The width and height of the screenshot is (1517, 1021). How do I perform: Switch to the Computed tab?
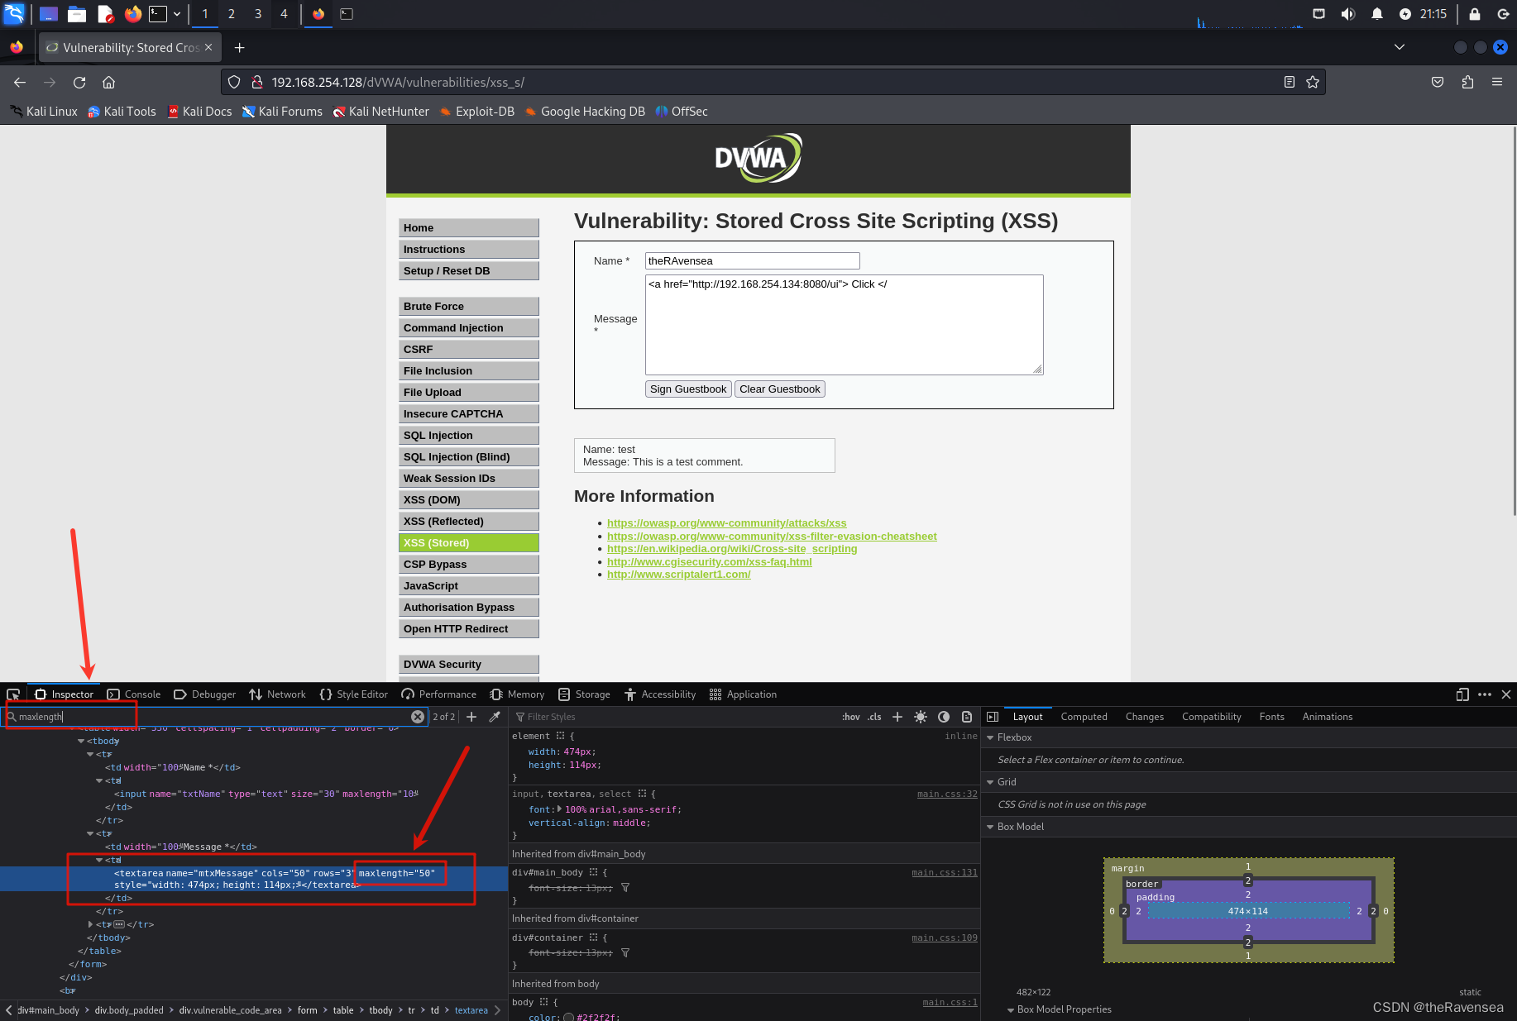coord(1084,717)
